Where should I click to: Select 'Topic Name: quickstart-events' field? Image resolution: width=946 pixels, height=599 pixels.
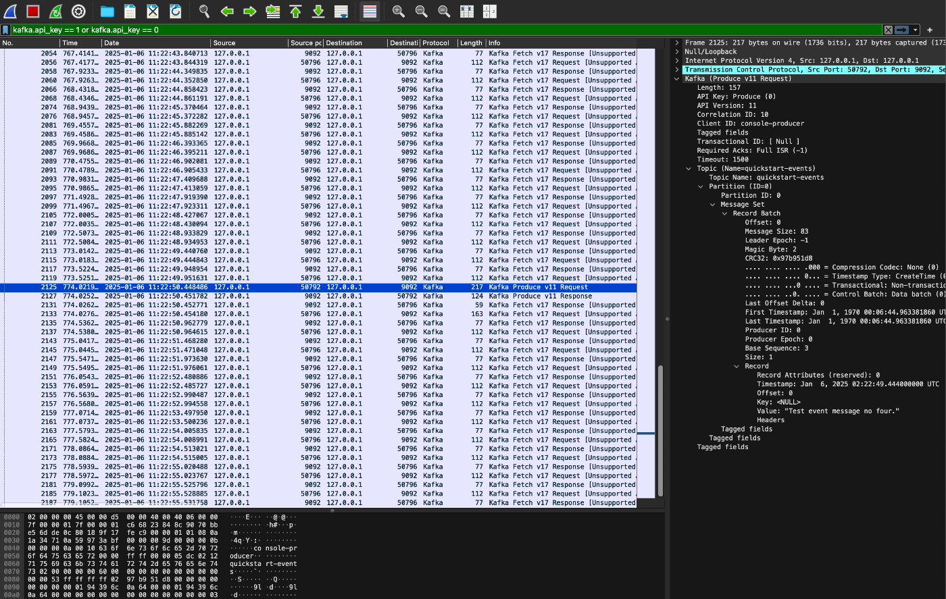click(766, 178)
